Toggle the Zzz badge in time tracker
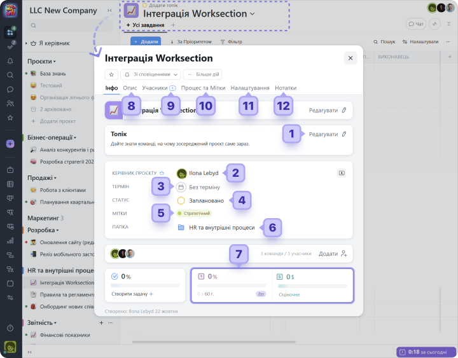Viewport: 458px width, 358px height. point(261,294)
